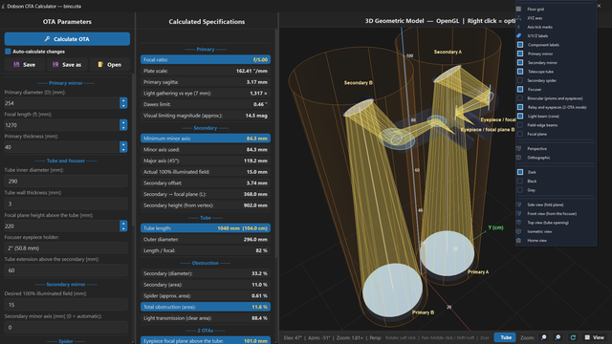Click the Desired 100% illuminated field input
612x344 pixels.
pos(66,305)
